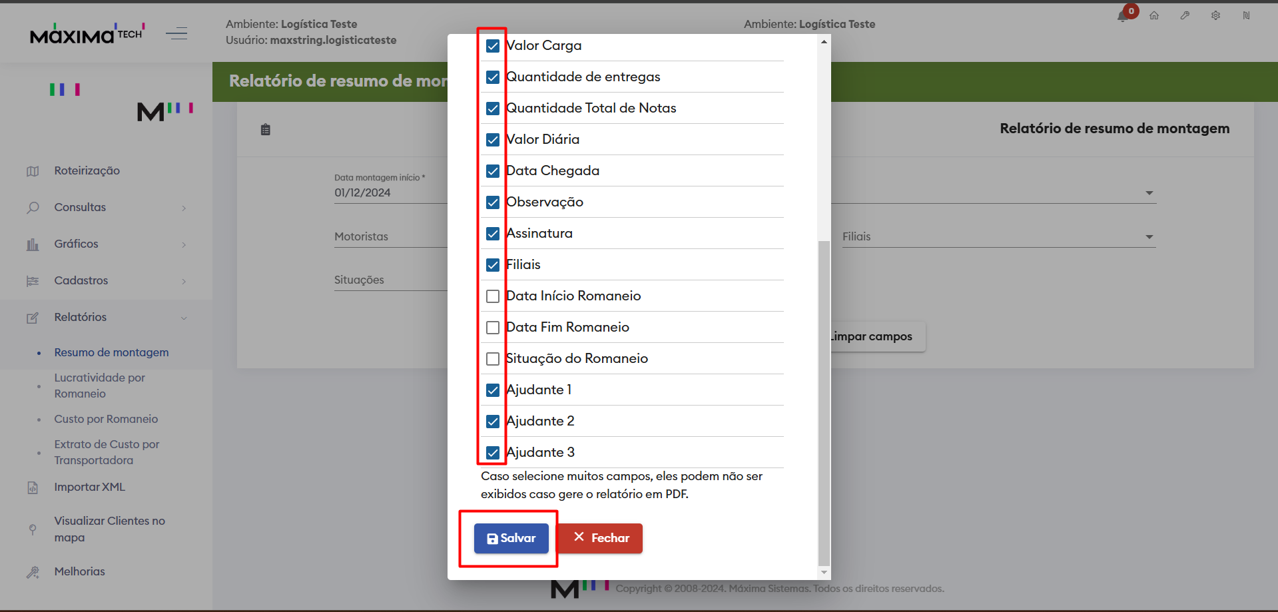Image resolution: width=1278 pixels, height=612 pixels.
Task: Open Resumo de montagem report
Action: [x=111, y=352]
